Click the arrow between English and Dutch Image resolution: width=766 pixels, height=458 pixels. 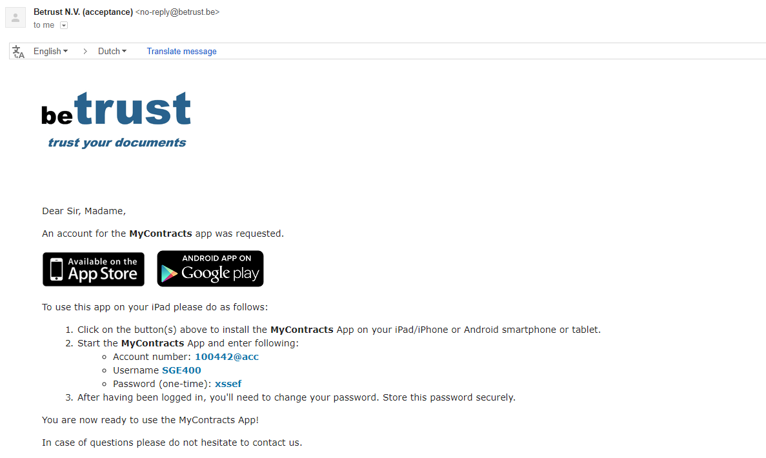click(85, 51)
